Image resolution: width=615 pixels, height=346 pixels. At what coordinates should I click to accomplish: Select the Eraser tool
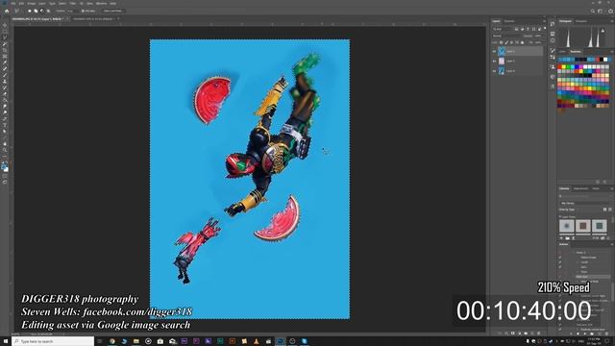click(x=5, y=94)
